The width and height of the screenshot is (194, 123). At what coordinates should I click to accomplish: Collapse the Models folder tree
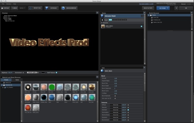(x=149, y=15)
